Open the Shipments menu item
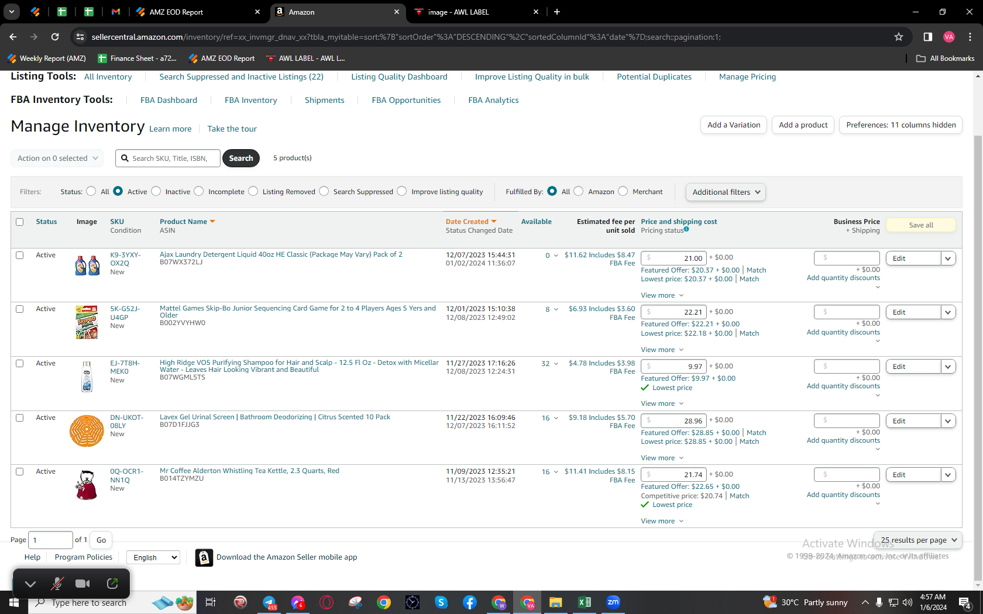 pos(324,101)
